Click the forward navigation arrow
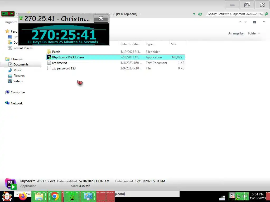The height and width of the screenshot is (202, 270). click(x=11, y=14)
